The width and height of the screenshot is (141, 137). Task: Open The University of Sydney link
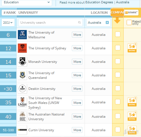[47, 48]
